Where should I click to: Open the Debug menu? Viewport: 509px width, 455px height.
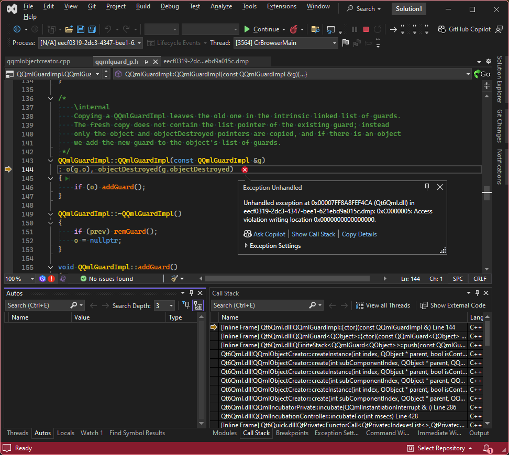coord(170,6)
